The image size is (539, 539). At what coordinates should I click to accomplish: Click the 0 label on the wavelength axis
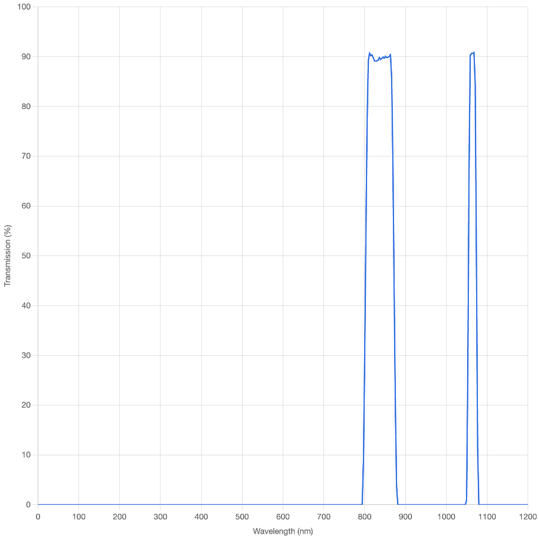(x=38, y=516)
